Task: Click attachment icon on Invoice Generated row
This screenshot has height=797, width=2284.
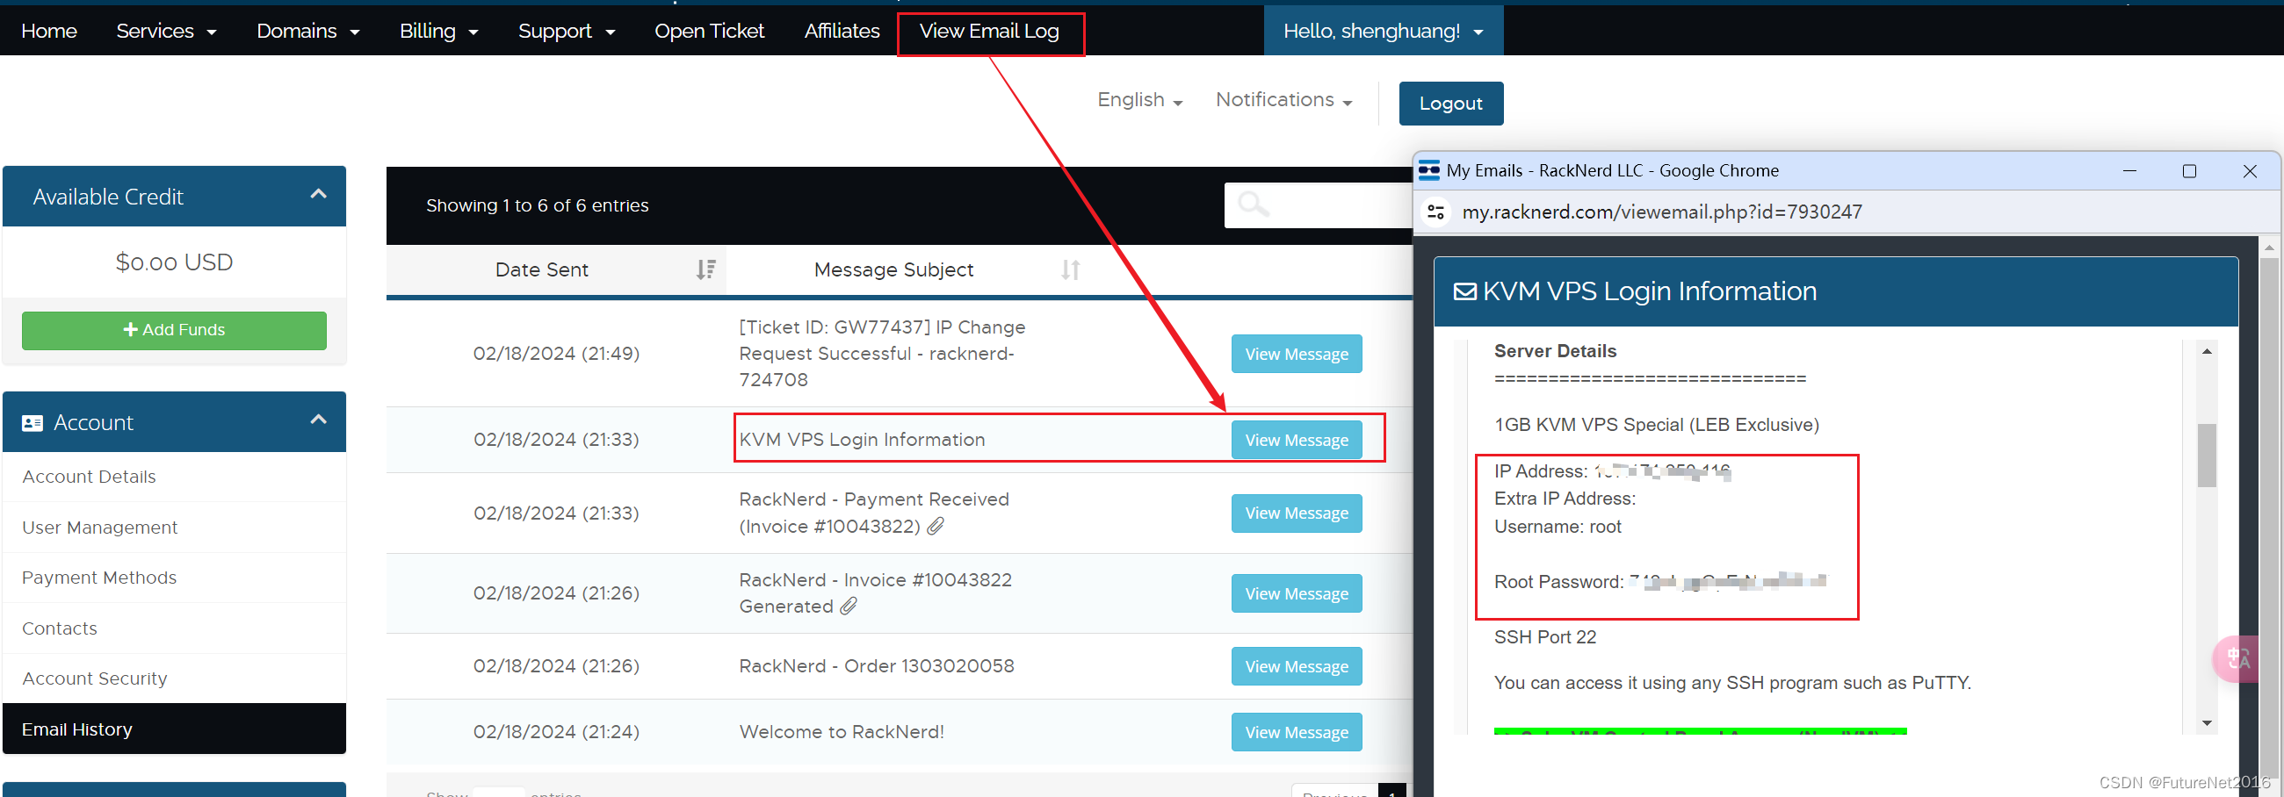Action: [849, 606]
